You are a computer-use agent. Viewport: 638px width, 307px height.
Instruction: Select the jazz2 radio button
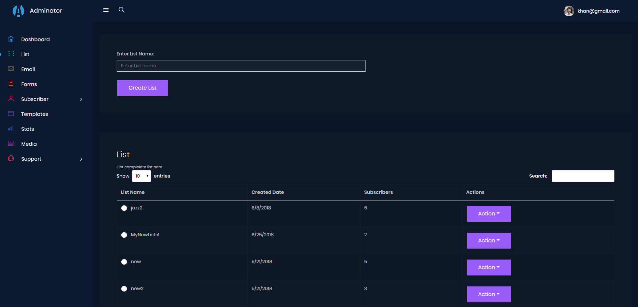pyautogui.click(x=124, y=208)
